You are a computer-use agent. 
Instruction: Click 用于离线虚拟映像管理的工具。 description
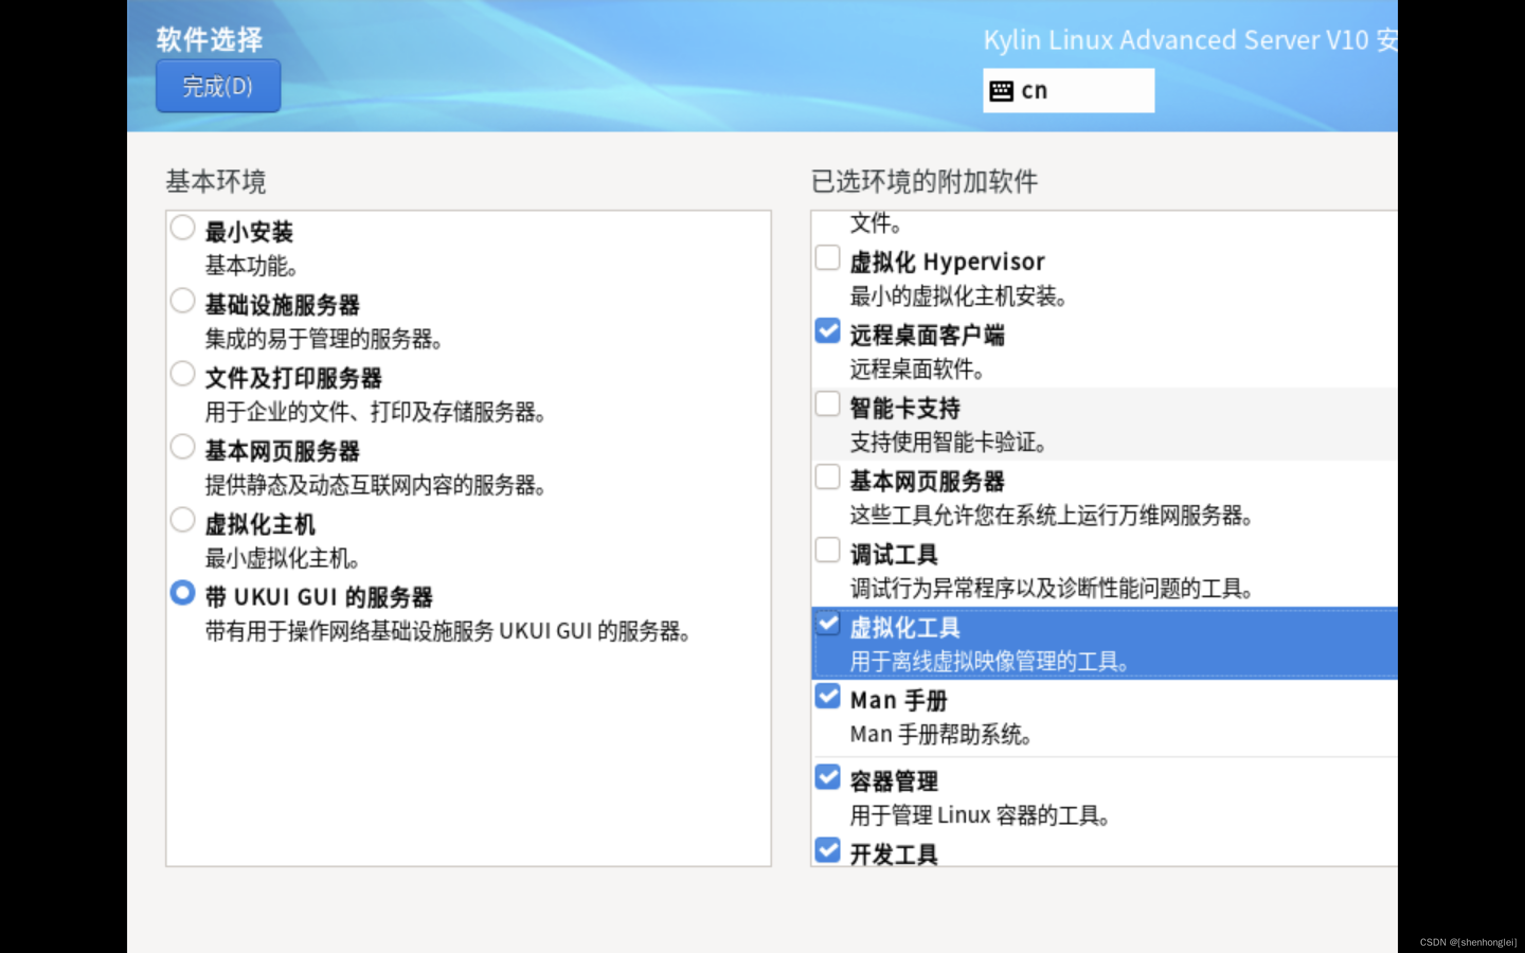point(989,662)
